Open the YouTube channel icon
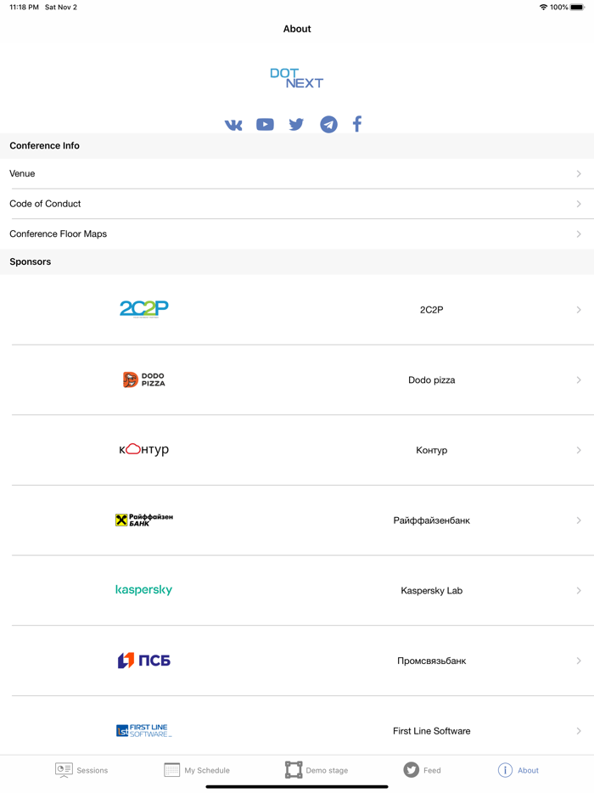This screenshot has width=594, height=793. click(265, 124)
